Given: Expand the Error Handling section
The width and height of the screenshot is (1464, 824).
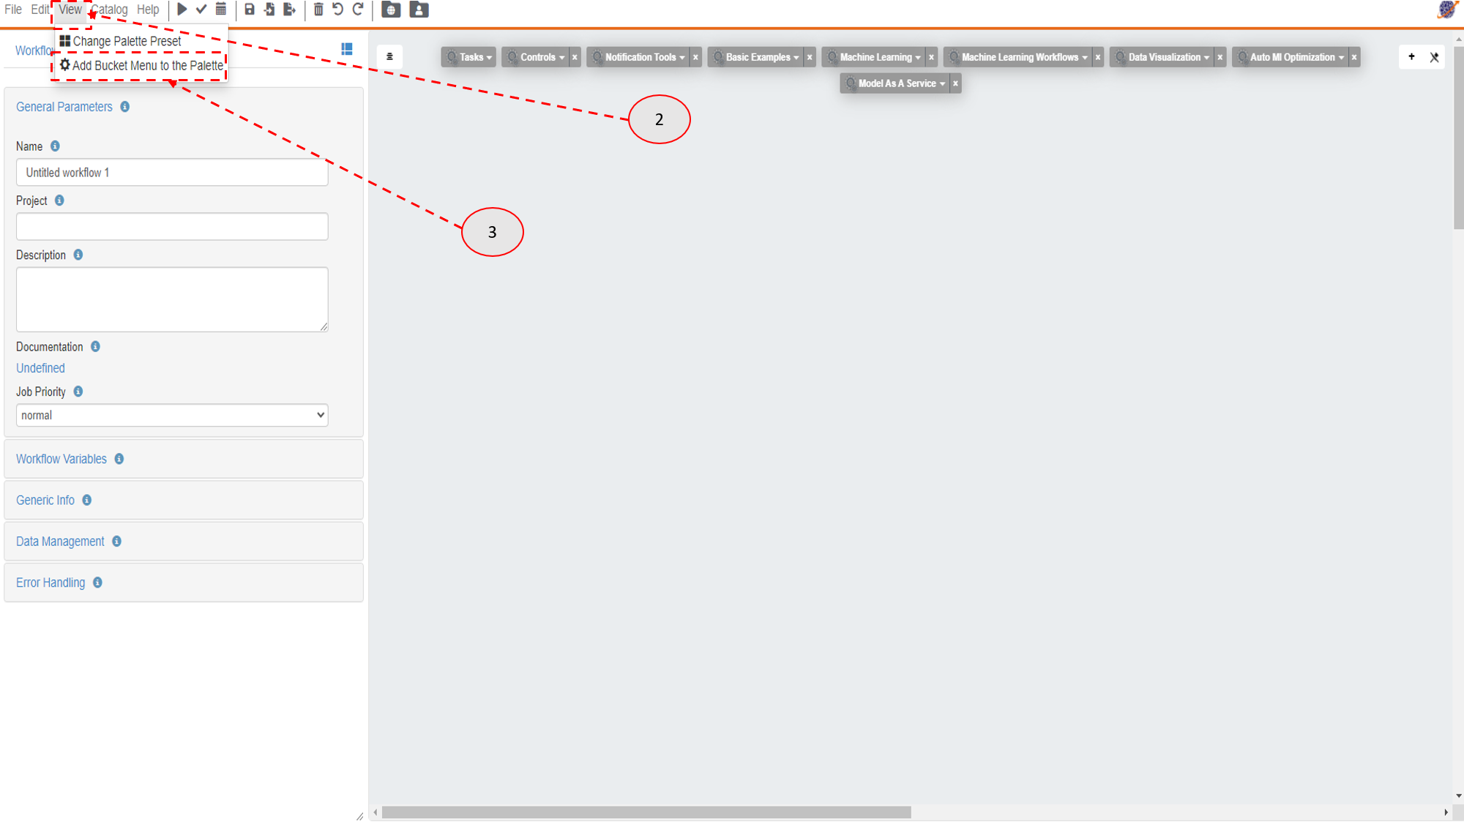Looking at the screenshot, I should [x=51, y=583].
